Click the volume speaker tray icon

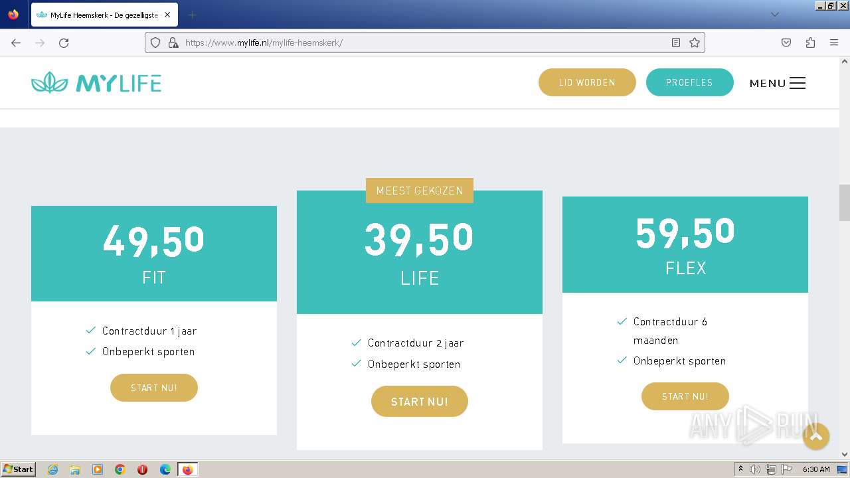point(755,469)
